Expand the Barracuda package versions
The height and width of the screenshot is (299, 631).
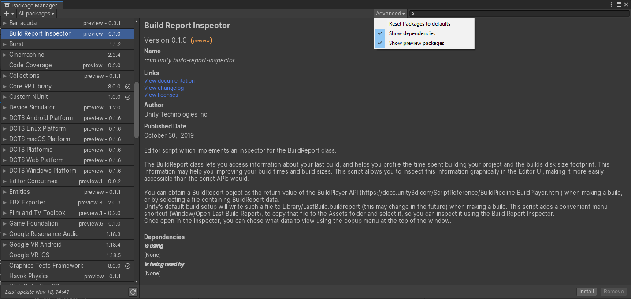coord(5,23)
